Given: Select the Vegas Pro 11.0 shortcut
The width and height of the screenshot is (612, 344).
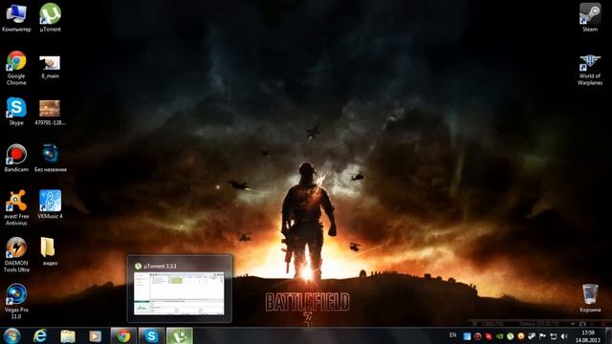Looking at the screenshot, I should pos(16,301).
